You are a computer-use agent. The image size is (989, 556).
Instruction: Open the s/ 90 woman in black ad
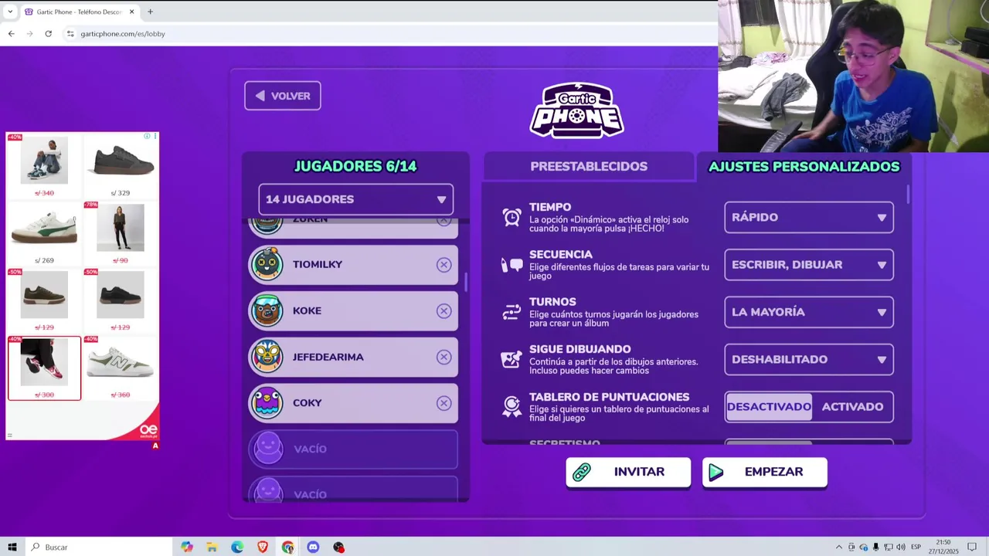point(121,232)
